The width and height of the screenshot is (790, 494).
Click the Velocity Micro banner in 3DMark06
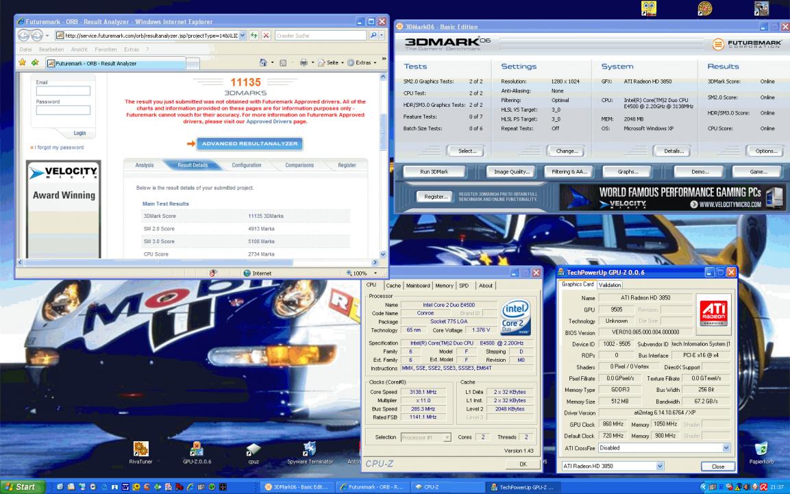671,197
